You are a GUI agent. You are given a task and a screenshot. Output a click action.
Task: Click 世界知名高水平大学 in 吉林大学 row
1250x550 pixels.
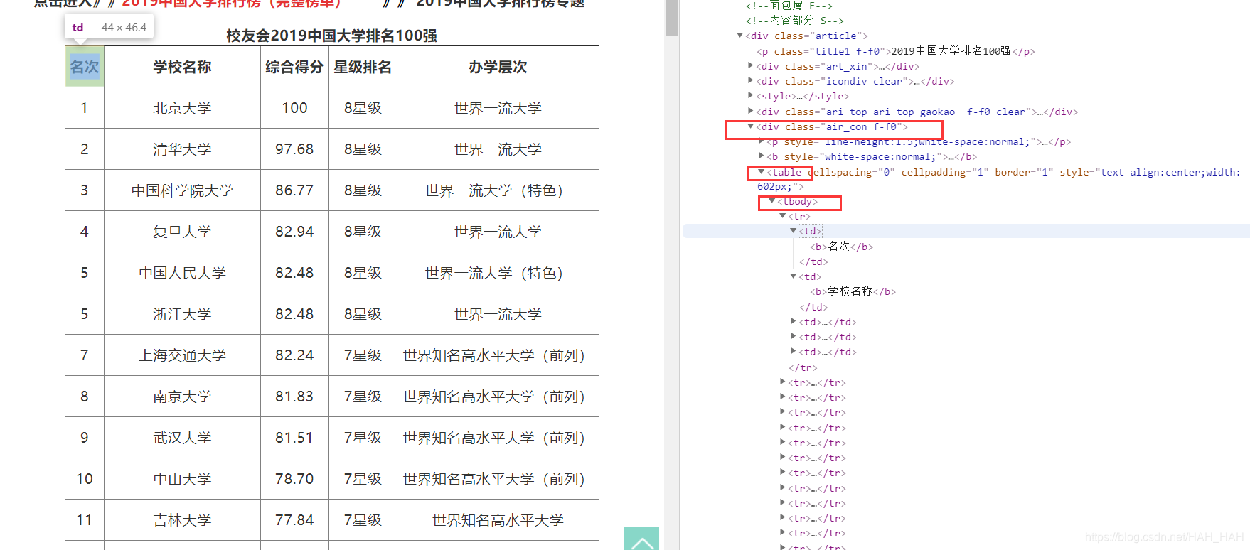[x=498, y=520]
